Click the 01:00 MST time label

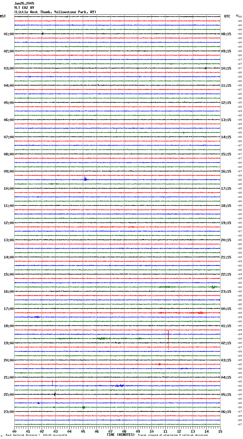pos(9,34)
